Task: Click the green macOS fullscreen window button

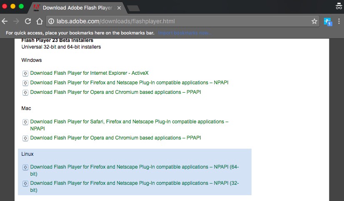Action: [x=21, y=7]
